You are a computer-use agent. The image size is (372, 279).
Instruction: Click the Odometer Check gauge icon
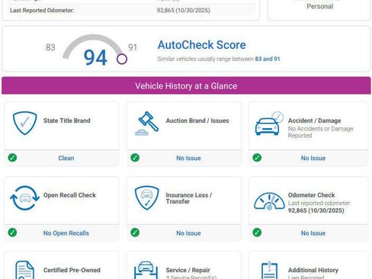pos(269,201)
